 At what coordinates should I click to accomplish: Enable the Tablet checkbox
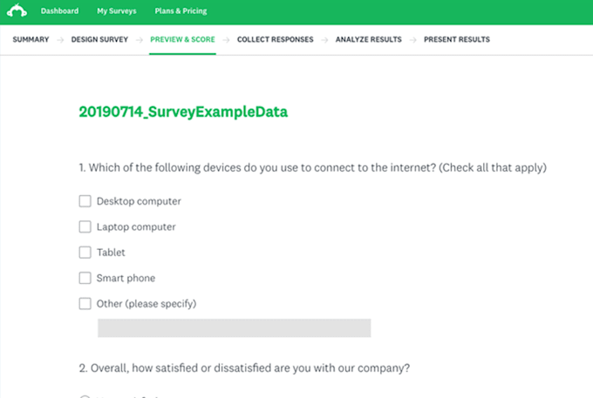85,253
